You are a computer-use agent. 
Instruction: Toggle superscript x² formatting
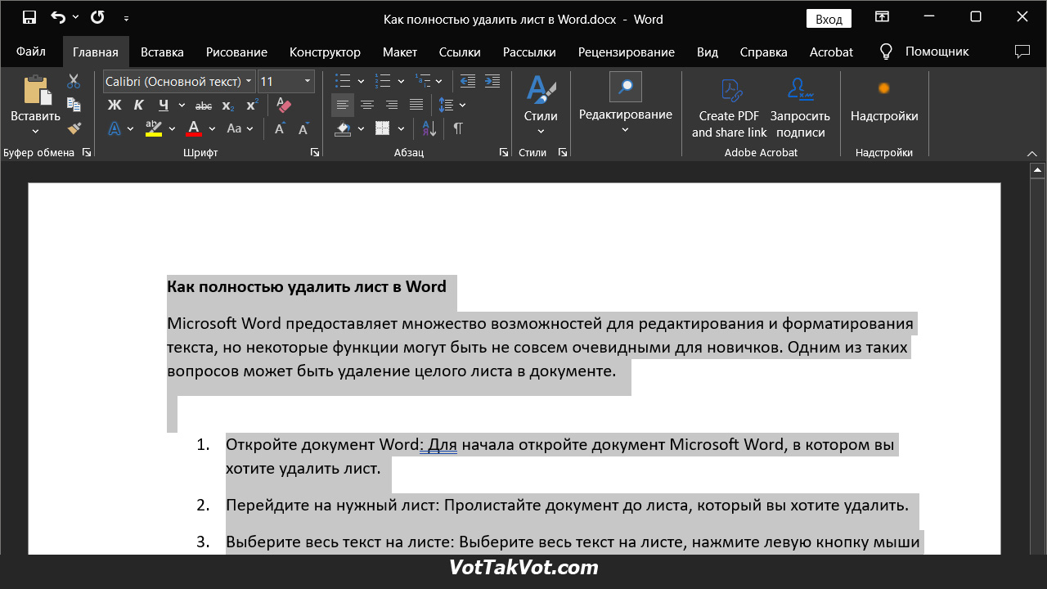click(252, 105)
